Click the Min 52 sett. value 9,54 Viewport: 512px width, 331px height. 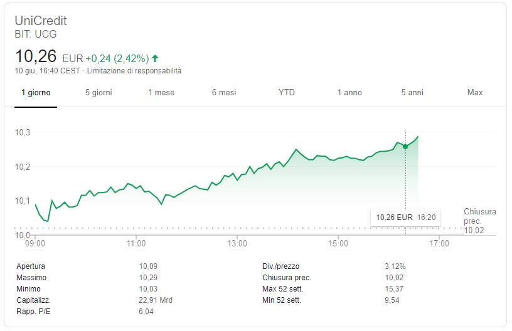pos(392,300)
